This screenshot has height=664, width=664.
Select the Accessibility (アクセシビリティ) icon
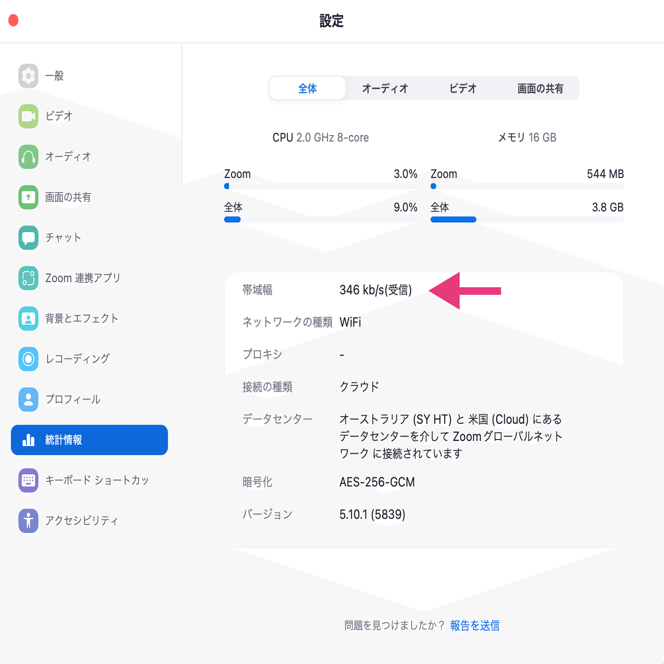click(x=28, y=521)
